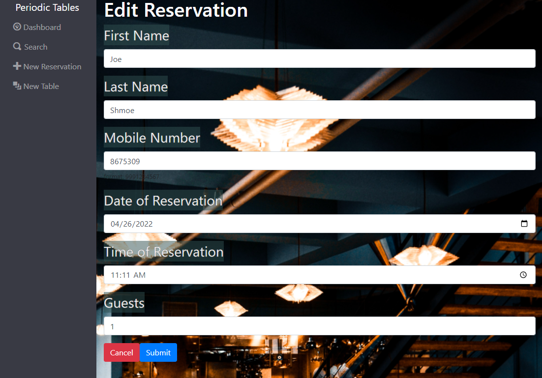
Task: Navigate to Dashboard from the sidebar
Action: pos(42,27)
